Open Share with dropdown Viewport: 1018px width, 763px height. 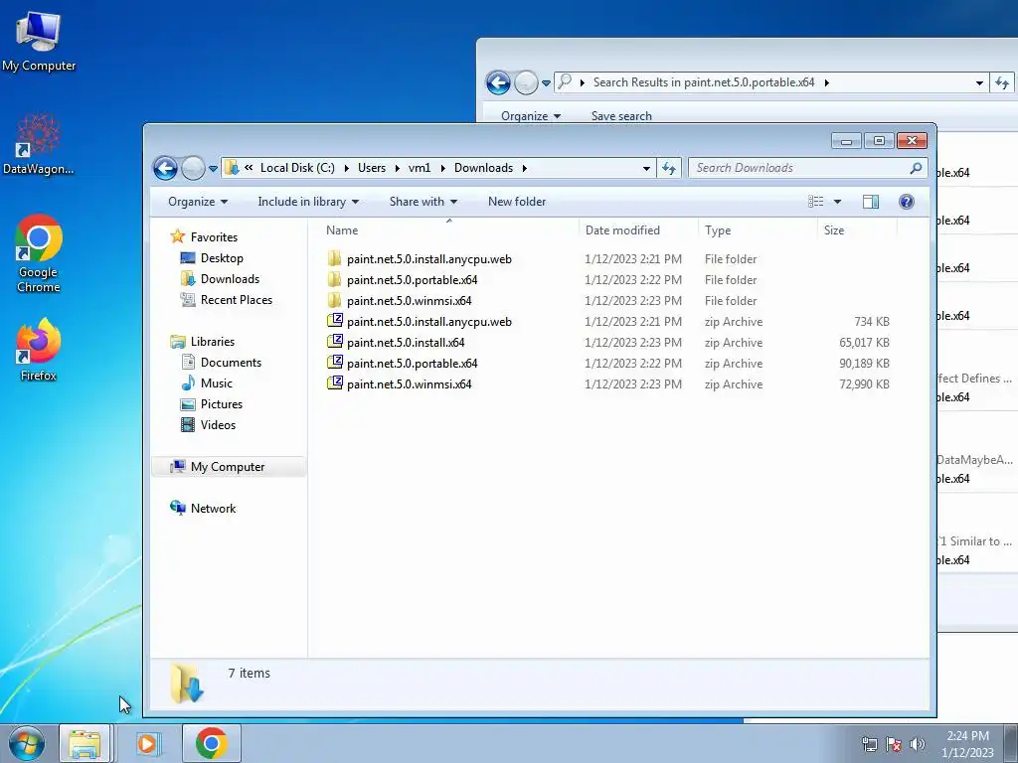[x=424, y=202]
